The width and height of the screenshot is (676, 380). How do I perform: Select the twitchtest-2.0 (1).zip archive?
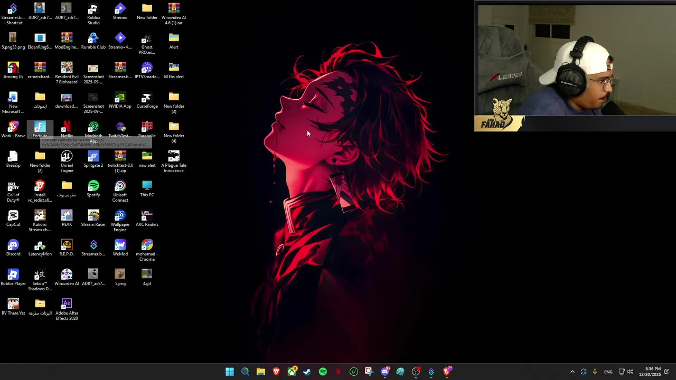pos(120,161)
